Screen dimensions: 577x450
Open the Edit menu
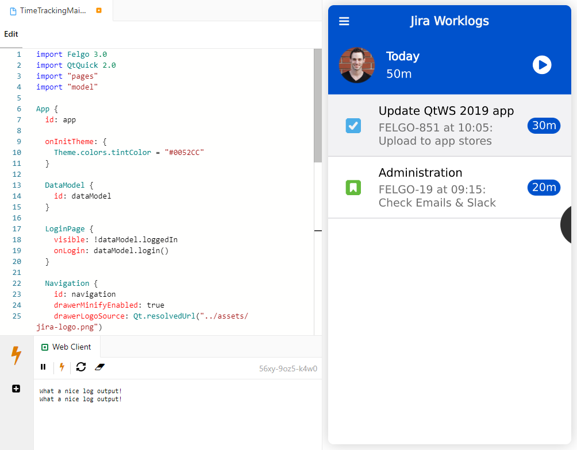coord(11,34)
